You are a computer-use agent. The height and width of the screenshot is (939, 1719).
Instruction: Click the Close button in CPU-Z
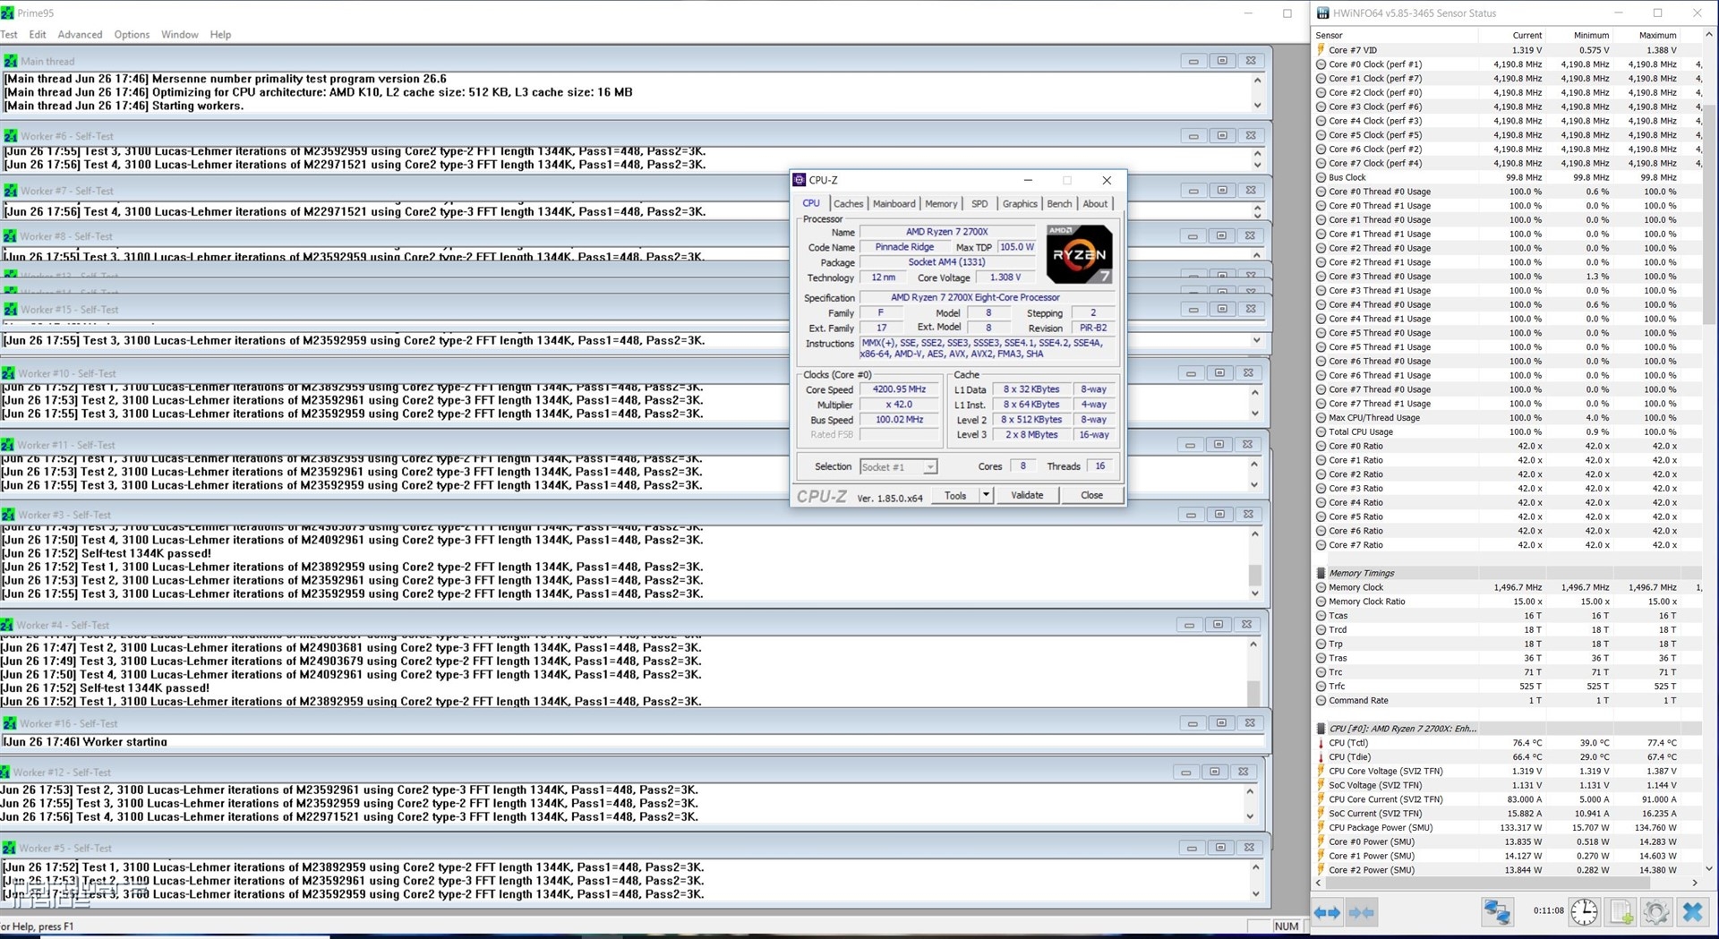click(1091, 495)
